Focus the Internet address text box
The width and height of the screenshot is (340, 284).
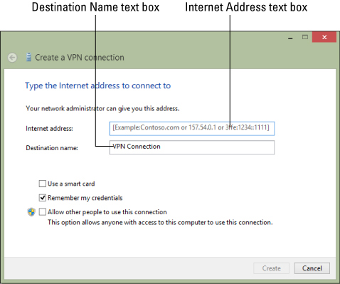[x=192, y=129]
